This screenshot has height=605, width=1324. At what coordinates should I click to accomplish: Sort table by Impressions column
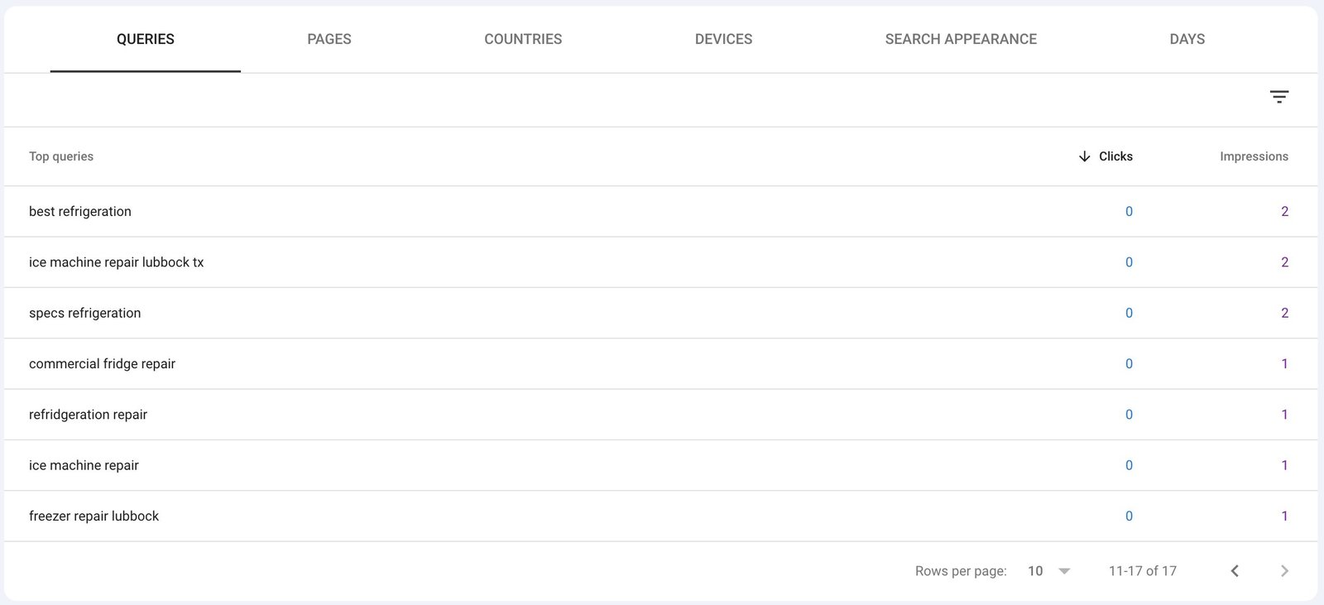coord(1253,156)
